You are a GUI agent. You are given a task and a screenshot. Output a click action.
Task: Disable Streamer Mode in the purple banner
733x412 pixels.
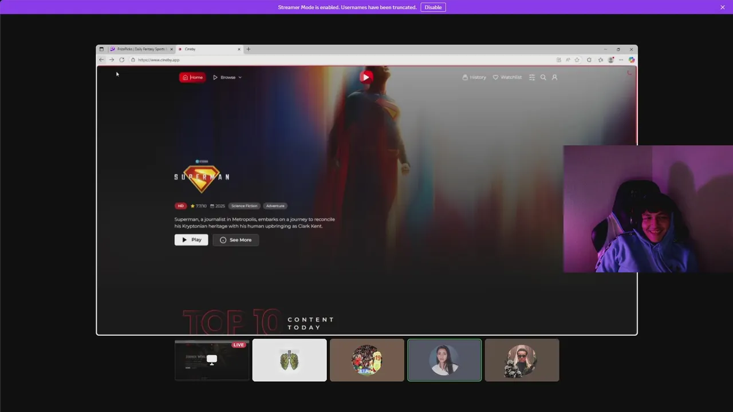click(x=433, y=7)
